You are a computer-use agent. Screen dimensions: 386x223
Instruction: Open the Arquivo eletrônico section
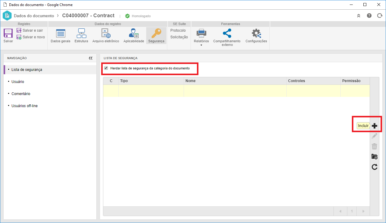pyautogui.click(x=106, y=33)
